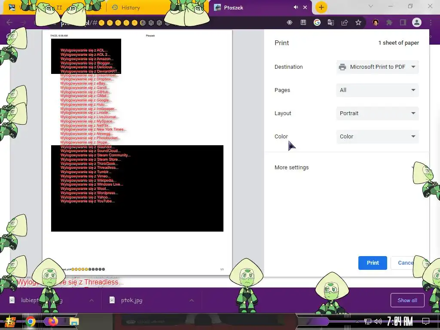Click the preview line 'Wylogowywanie się z GitHub...'

86,92
